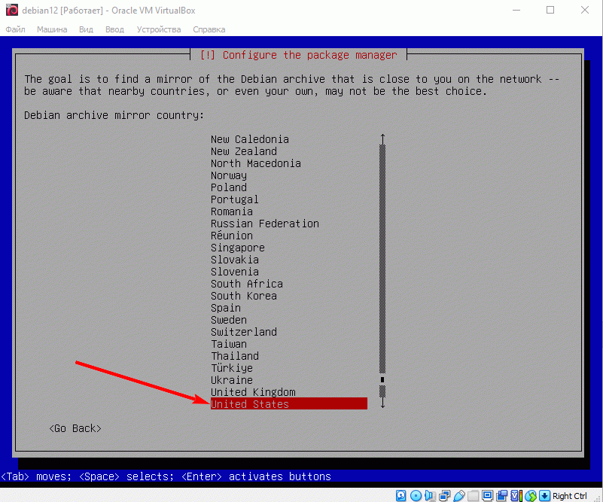Click the display monitor status icon
The height and width of the screenshot is (502, 603).
click(x=487, y=495)
